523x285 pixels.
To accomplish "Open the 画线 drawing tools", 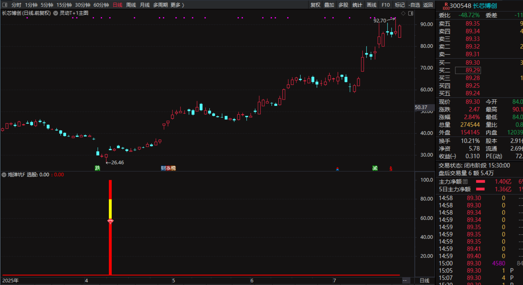I will tap(371, 5).
